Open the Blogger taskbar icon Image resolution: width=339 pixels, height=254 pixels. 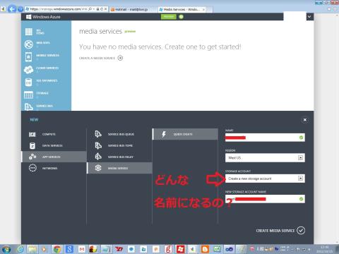click(x=205, y=250)
